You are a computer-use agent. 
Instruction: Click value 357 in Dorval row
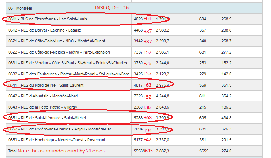click(203, 30)
